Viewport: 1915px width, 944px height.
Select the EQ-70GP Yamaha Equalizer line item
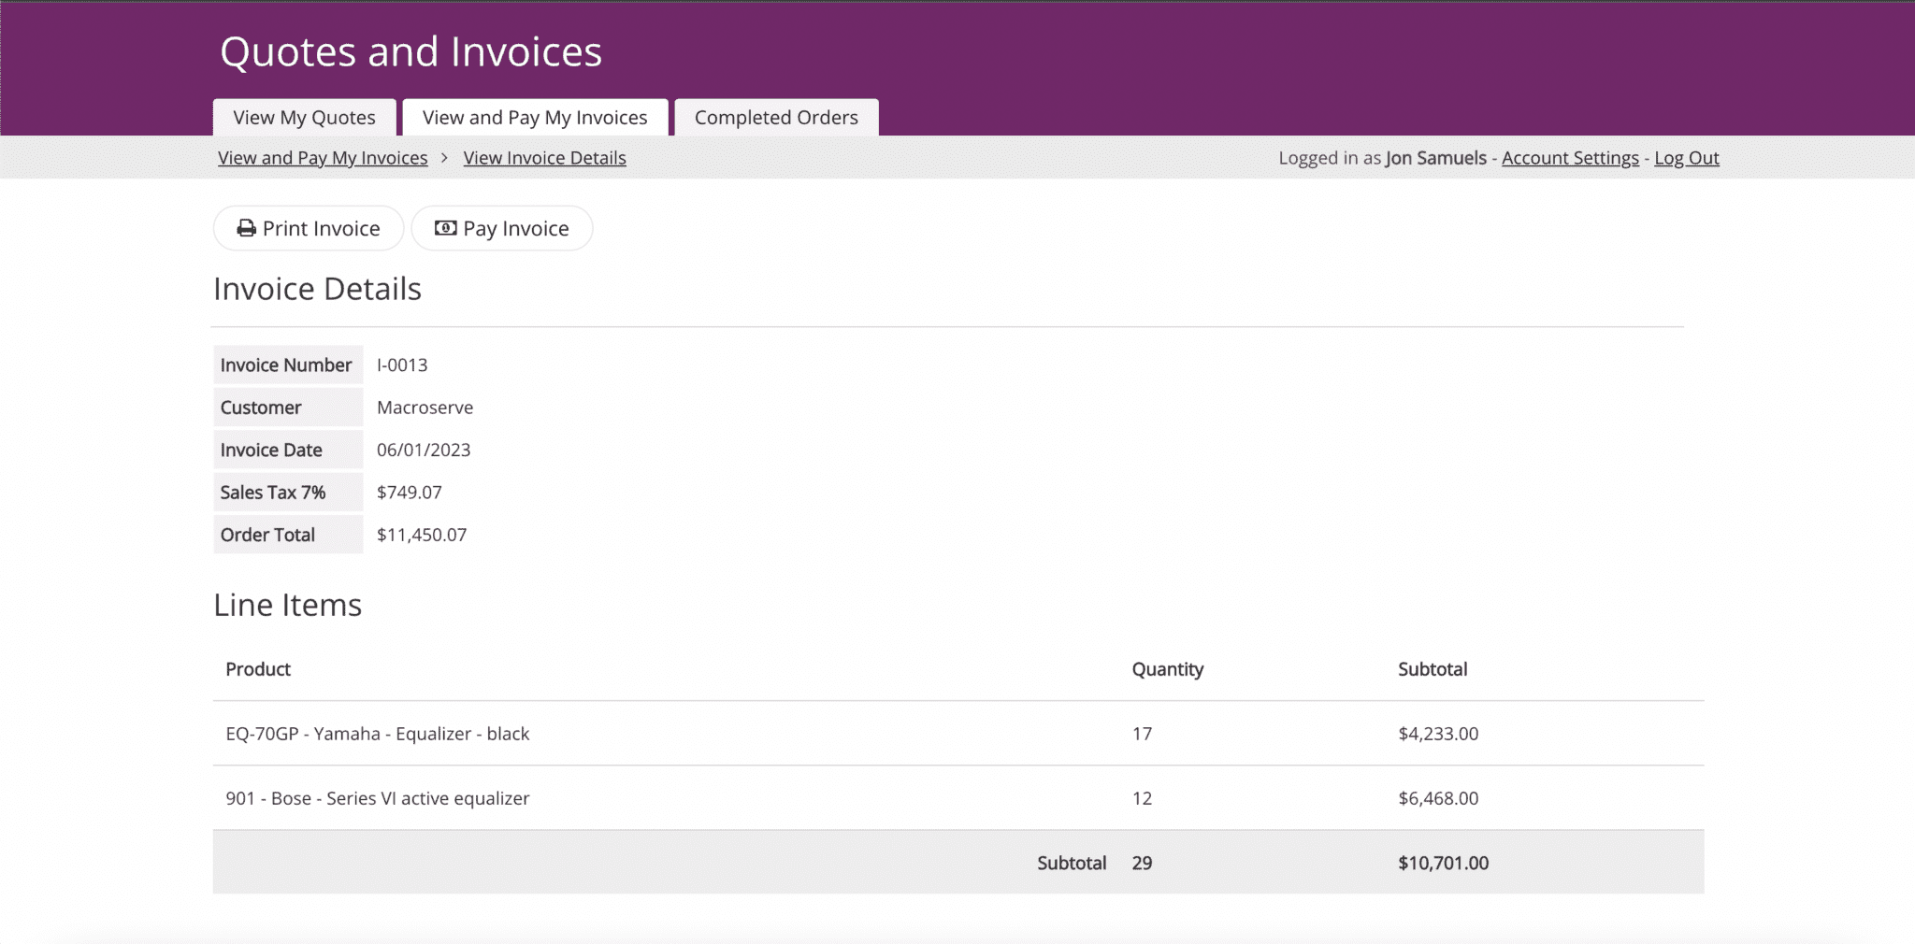tap(377, 733)
